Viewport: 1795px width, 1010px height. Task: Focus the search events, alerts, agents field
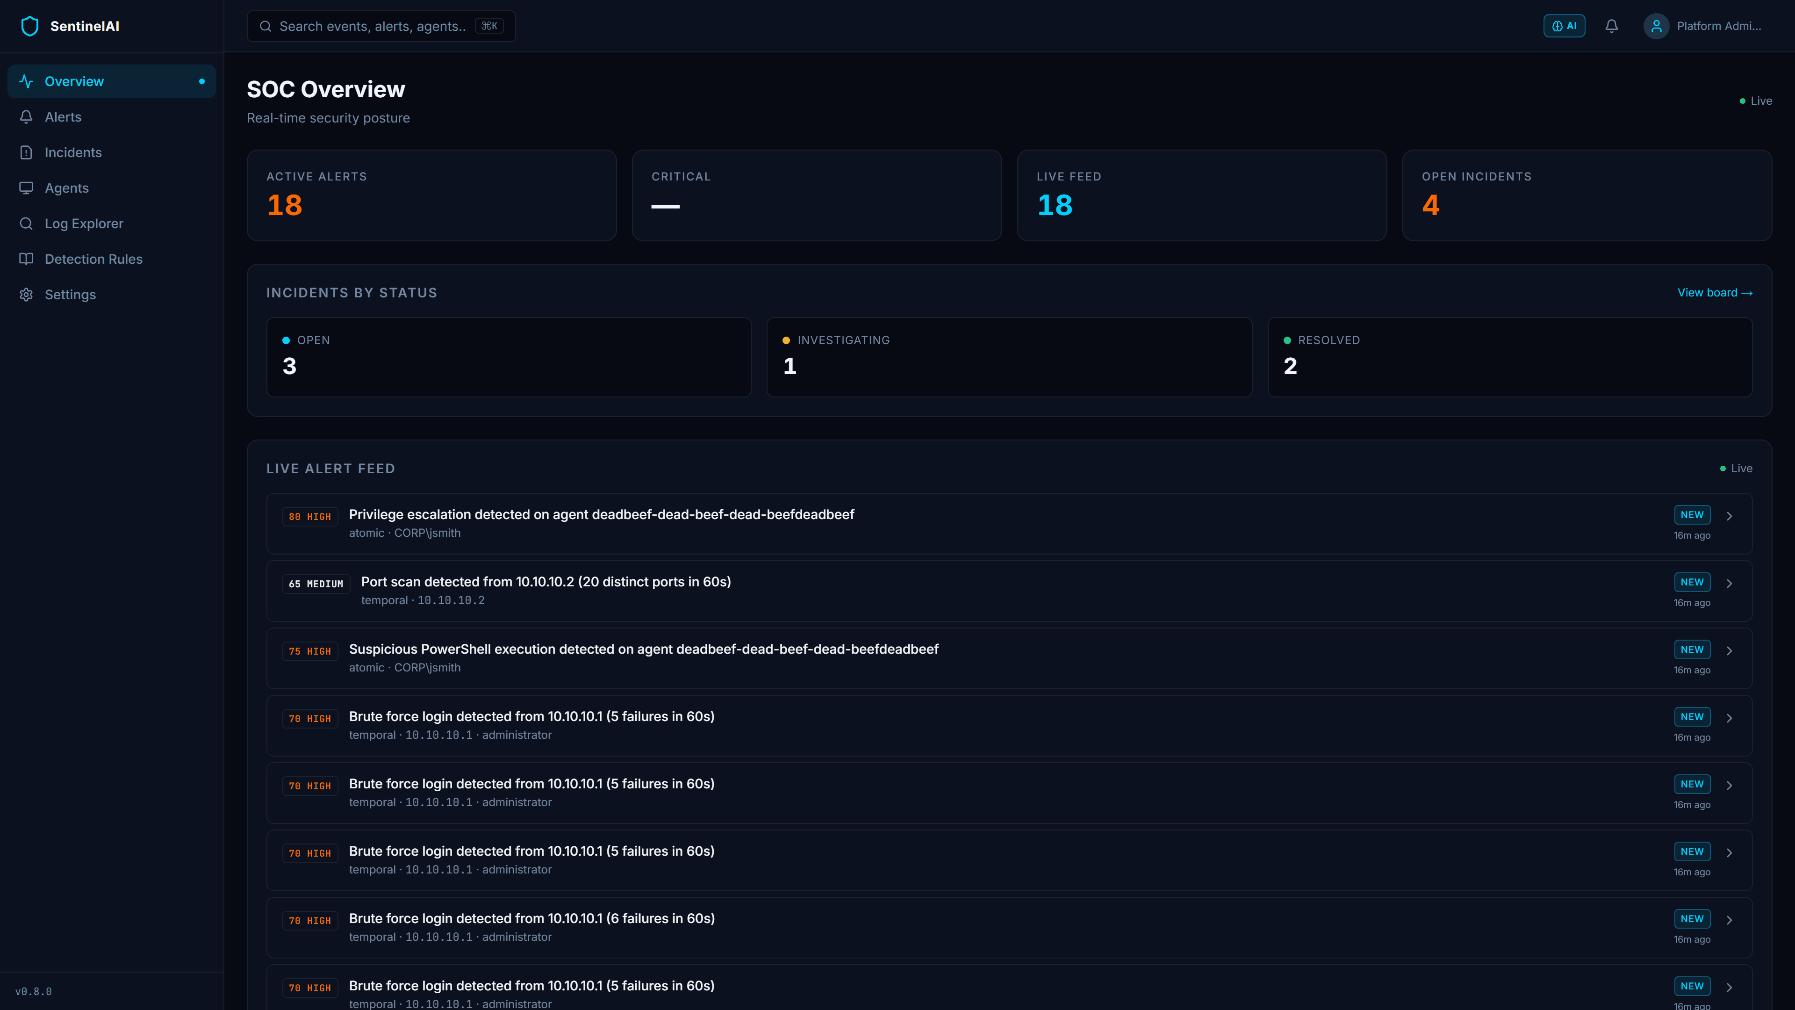(381, 26)
